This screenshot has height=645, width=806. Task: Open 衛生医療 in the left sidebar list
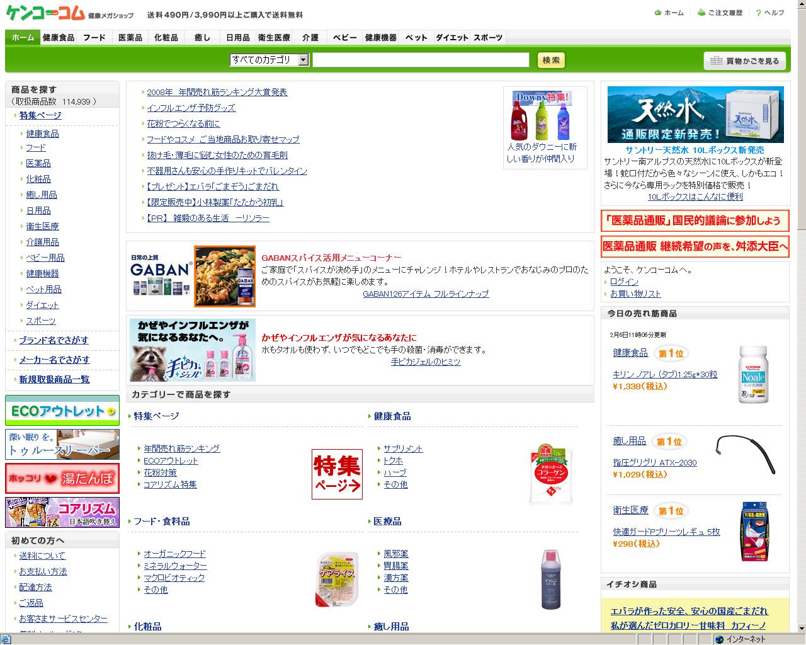point(42,226)
